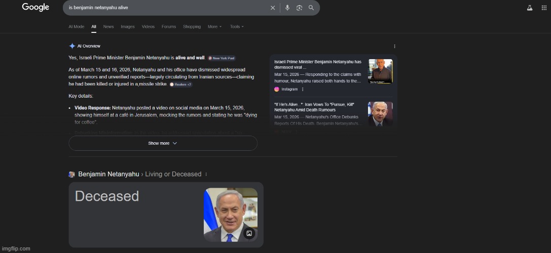This screenshot has width=551, height=253.
Task: Click the magnifying glass search icon
Action: pos(311,8)
